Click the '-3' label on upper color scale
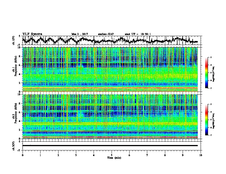 click(210, 57)
